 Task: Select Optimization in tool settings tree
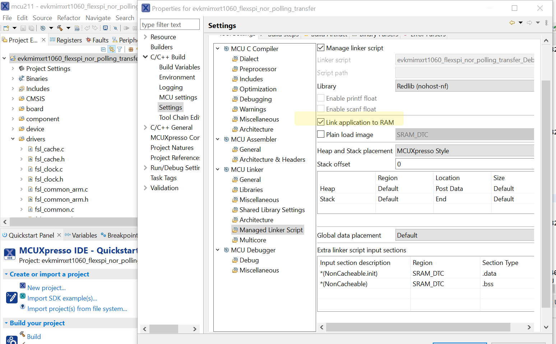[258, 89]
